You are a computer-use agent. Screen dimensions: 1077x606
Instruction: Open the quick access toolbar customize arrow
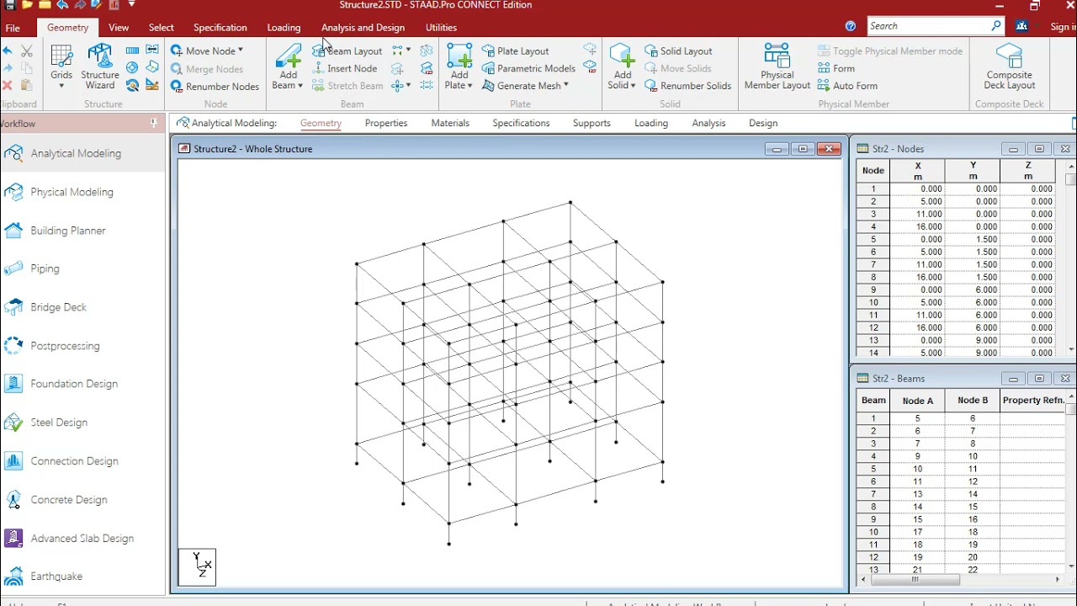[x=132, y=5]
